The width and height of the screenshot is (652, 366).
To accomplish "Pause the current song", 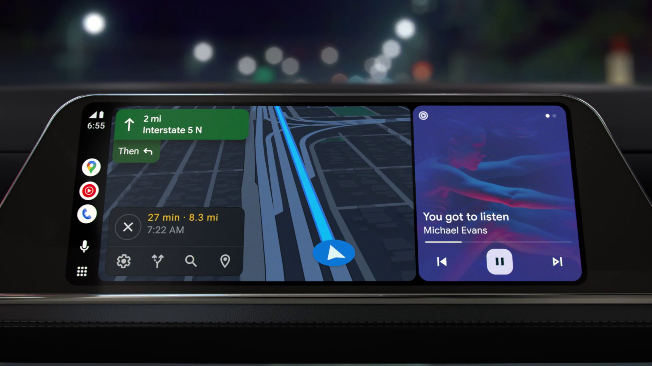I will pyautogui.click(x=499, y=262).
